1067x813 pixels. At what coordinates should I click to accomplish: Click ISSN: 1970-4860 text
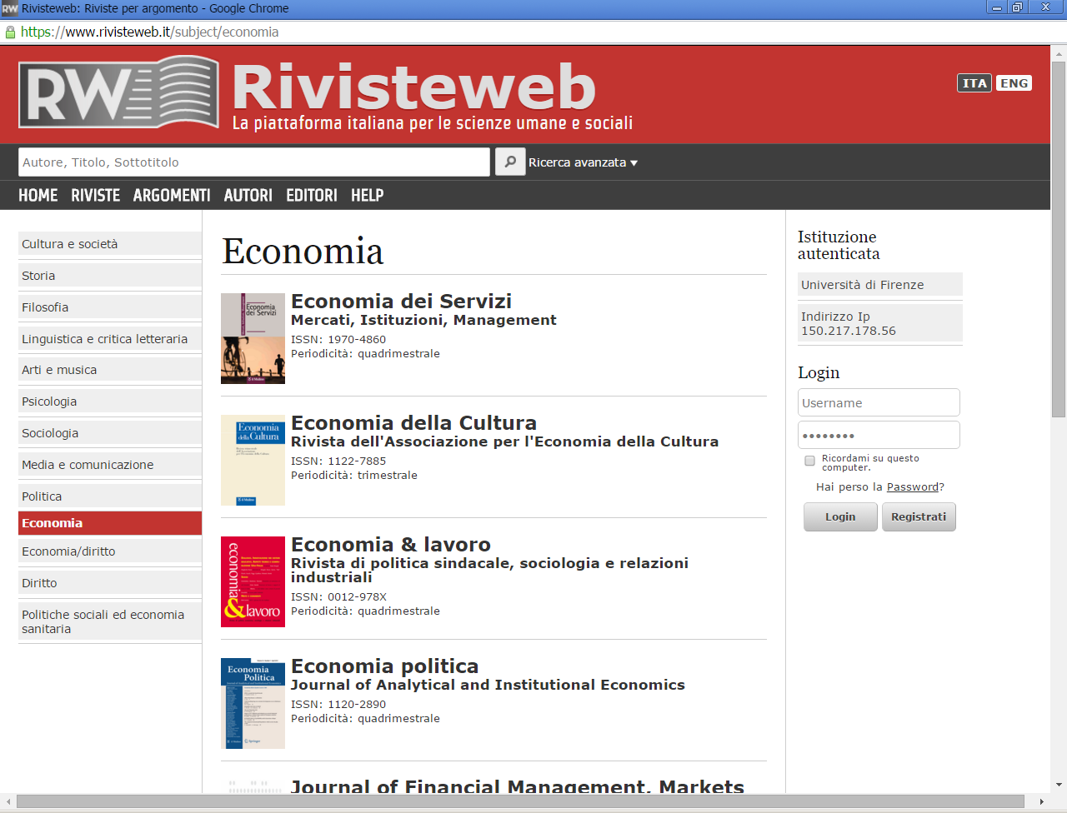(338, 340)
